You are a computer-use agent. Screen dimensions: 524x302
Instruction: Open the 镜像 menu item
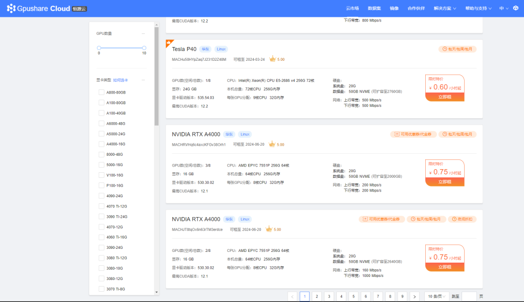395,8
